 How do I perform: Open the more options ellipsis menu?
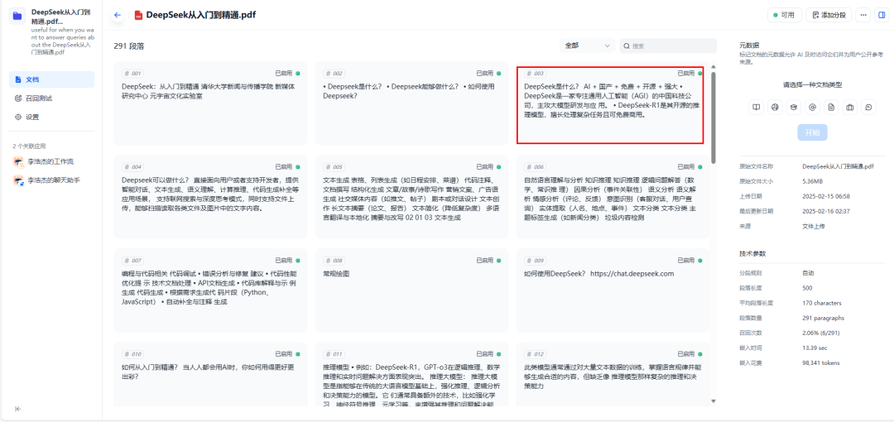tap(863, 15)
